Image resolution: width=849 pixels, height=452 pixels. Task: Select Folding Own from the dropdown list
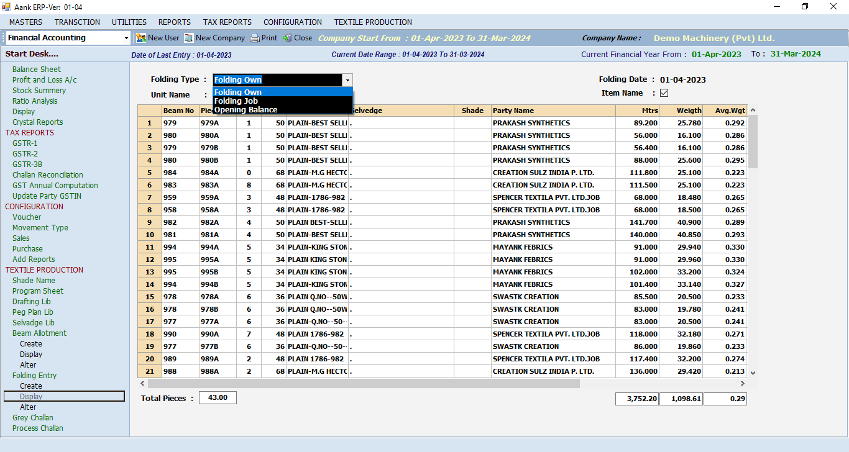[x=283, y=92]
